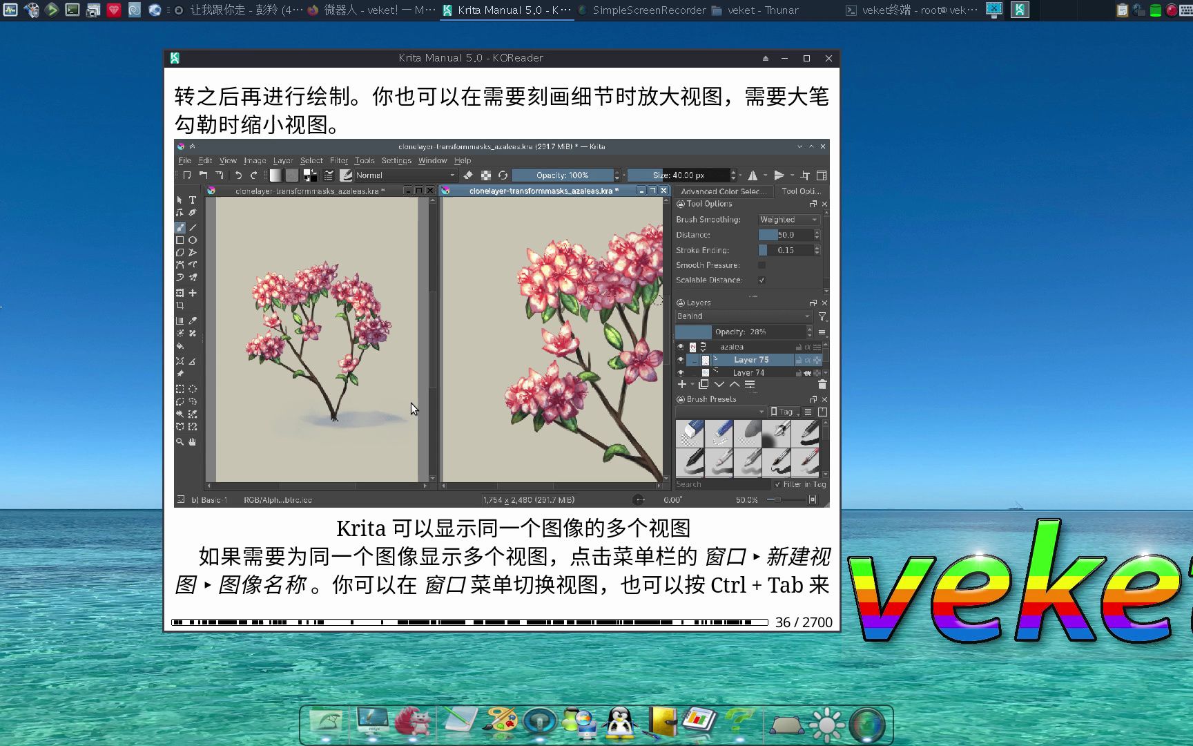
Task: Click the brush presets Search field
Action: click(x=722, y=485)
